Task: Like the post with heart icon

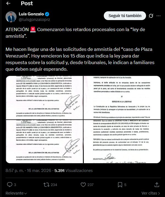Action: (83, 185)
